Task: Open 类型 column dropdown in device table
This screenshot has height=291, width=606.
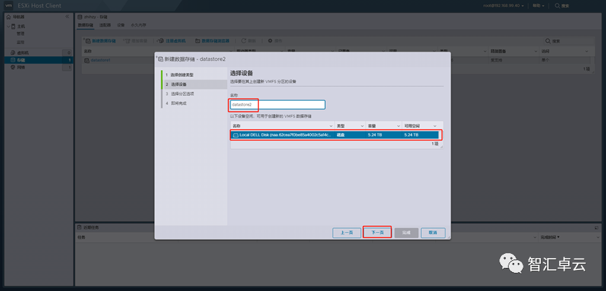Action: tap(362, 126)
